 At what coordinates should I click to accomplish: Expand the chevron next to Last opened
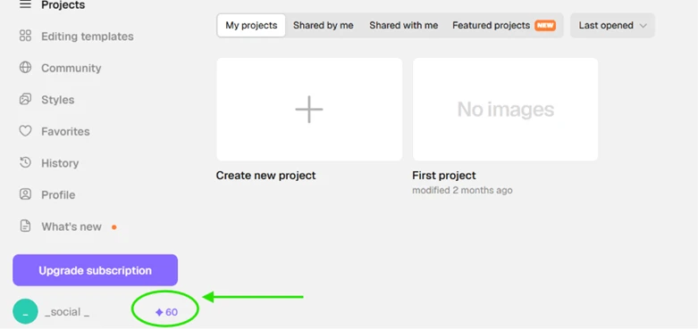[x=643, y=26]
